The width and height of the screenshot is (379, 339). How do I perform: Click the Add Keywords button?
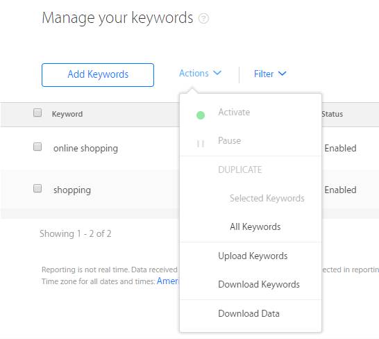click(98, 75)
